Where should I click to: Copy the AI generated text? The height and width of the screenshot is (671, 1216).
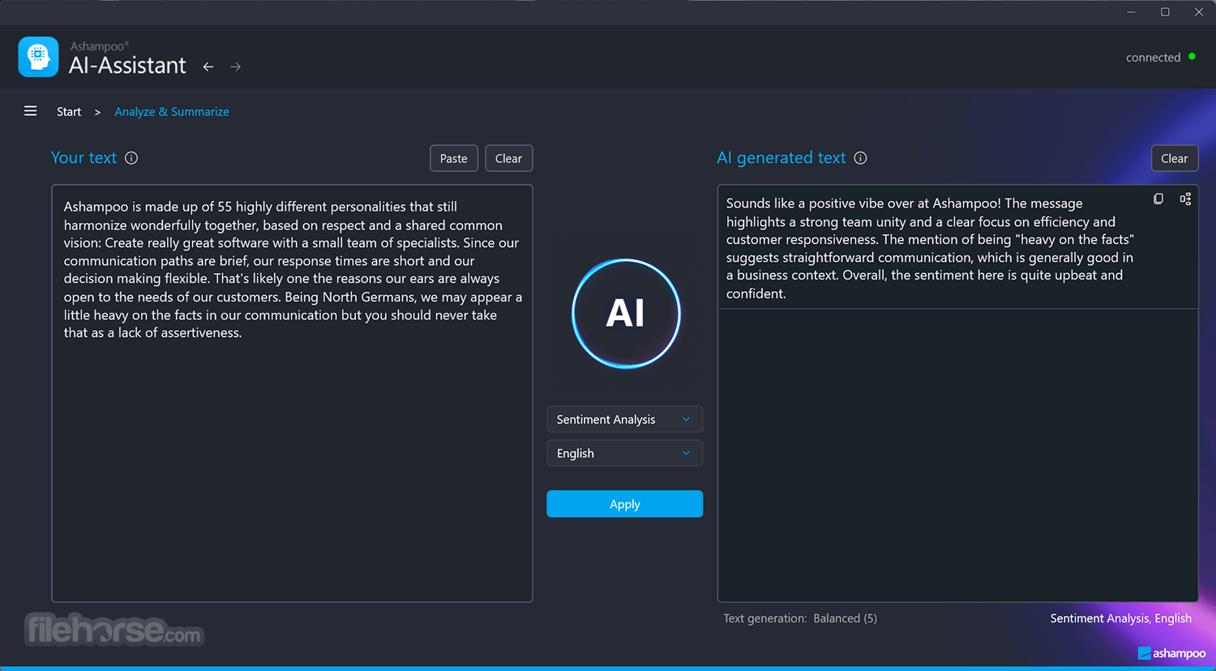[x=1158, y=199]
